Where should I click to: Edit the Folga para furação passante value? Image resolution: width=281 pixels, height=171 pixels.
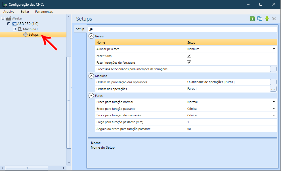[x=231, y=122]
